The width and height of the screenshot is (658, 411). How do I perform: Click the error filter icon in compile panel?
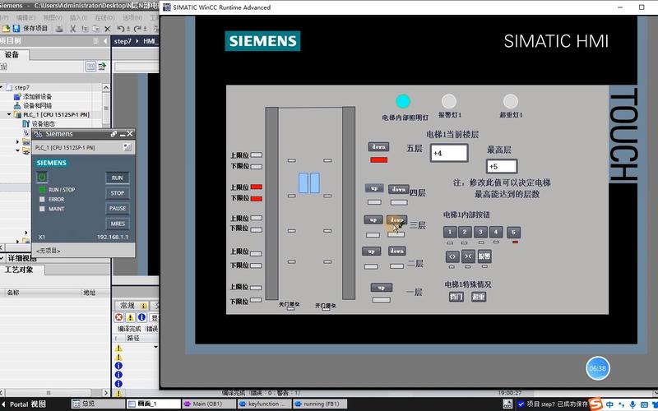click(118, 317)
